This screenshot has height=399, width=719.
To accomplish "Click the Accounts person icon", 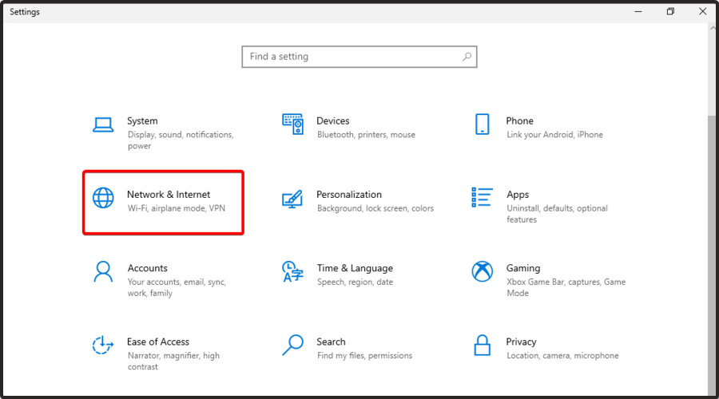I will (x=103, y=271).
